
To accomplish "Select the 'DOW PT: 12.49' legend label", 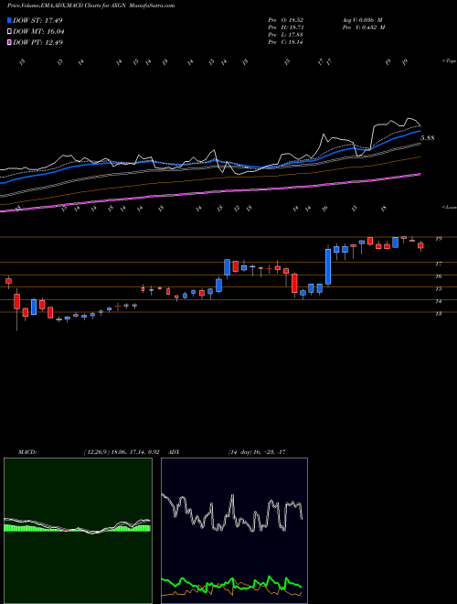I will [37, 42].
